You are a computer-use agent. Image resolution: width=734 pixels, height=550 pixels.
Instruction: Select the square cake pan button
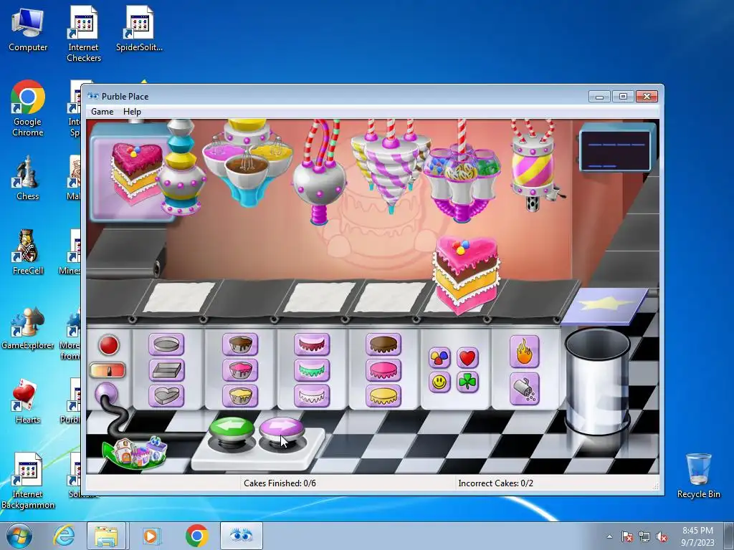tap(166, 370)
